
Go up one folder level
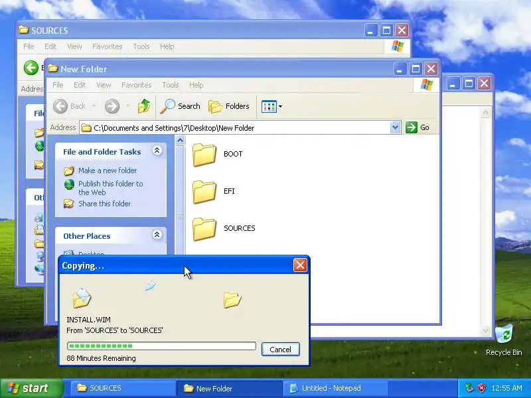pyautogui.click(x=144, y=106)
